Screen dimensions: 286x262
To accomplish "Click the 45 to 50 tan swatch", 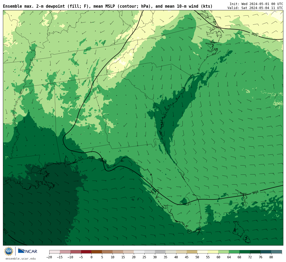I will click(192, 252).
